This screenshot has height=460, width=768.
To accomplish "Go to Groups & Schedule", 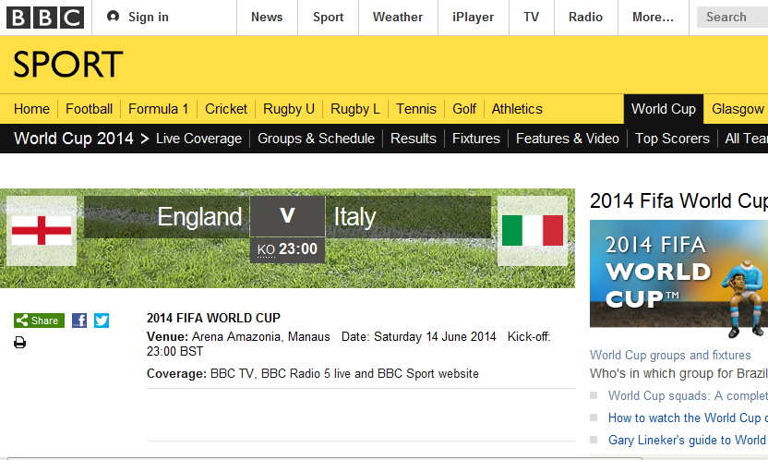I will 316,139.
